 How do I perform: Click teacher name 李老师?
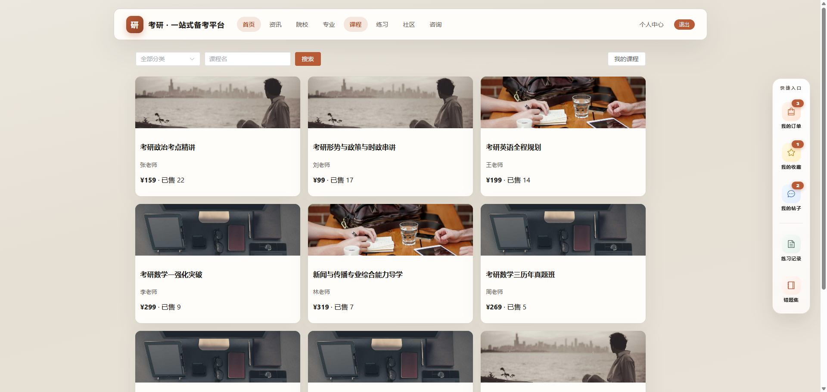click(149, 292)
